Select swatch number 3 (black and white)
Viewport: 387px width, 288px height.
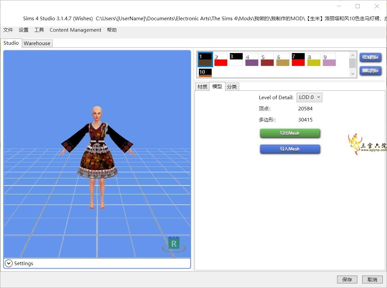[236, 59]
